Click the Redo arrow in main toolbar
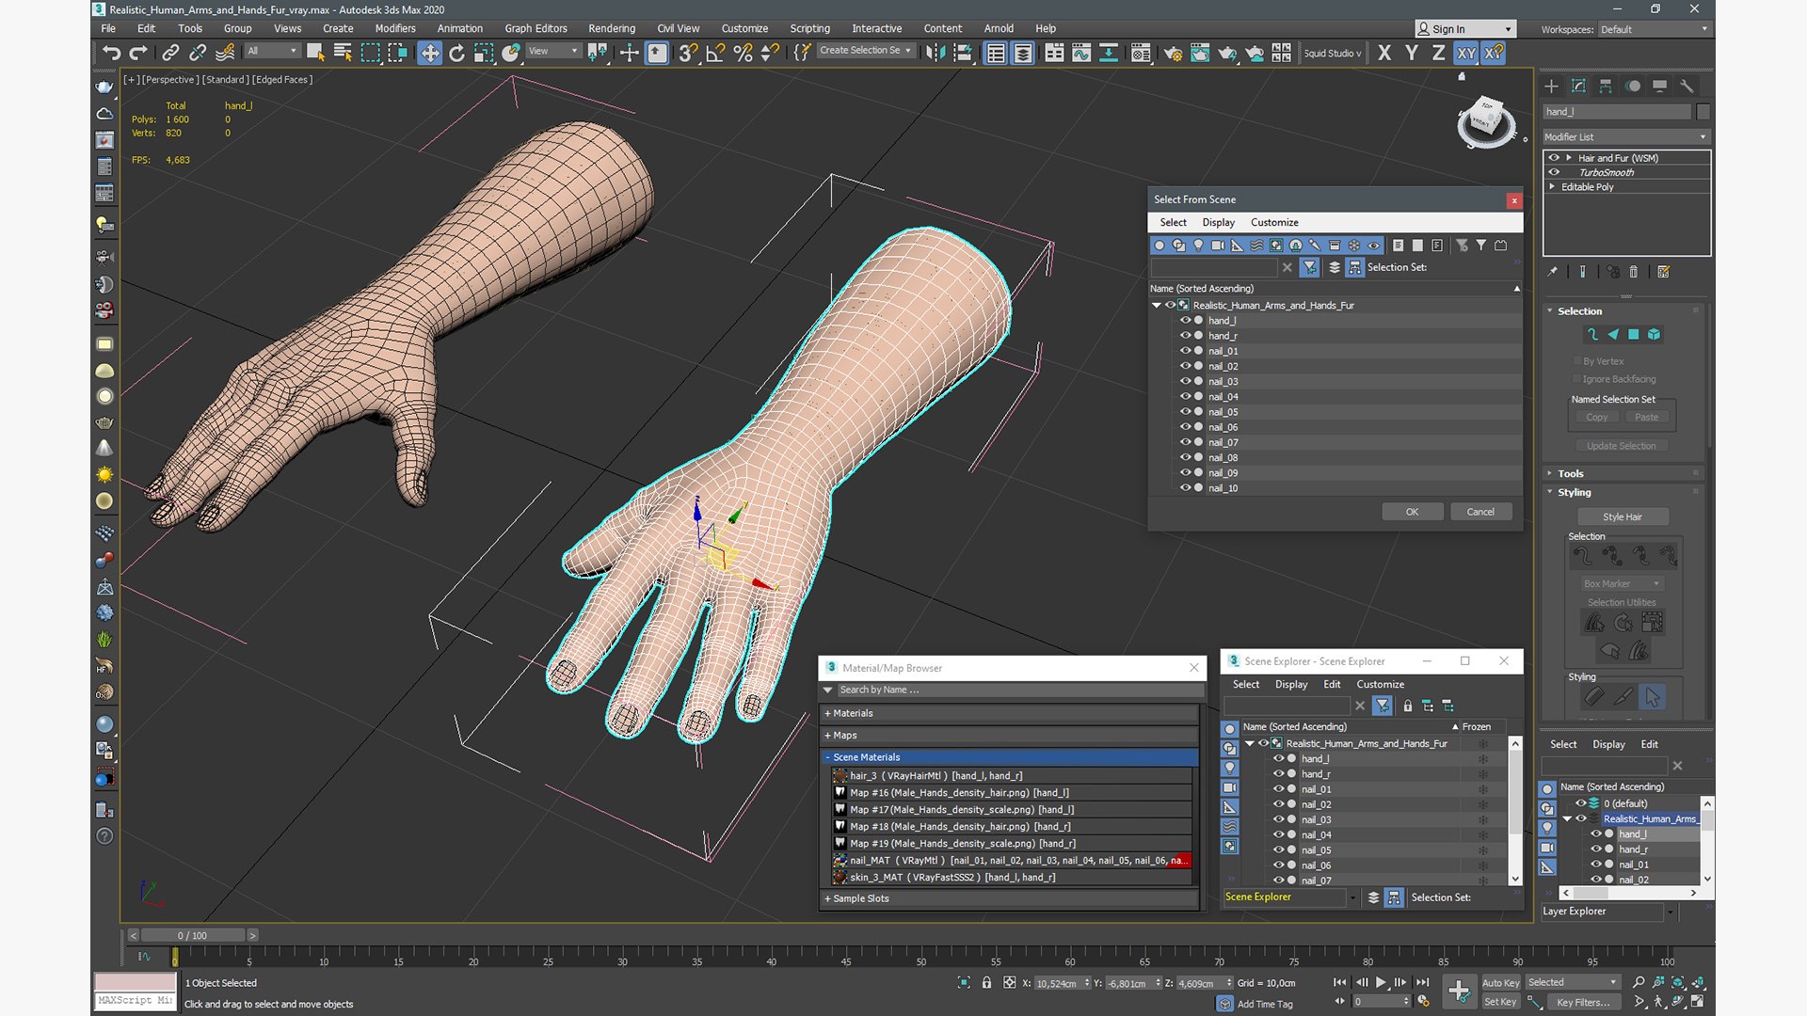1807x1016 pixels. pyautogui.click(x=138, y=53)
